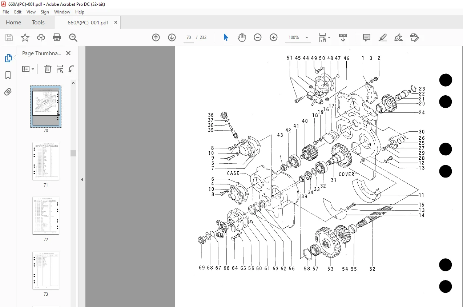Open the sign document pen tool
463x307 pixels.
[398, 37]
